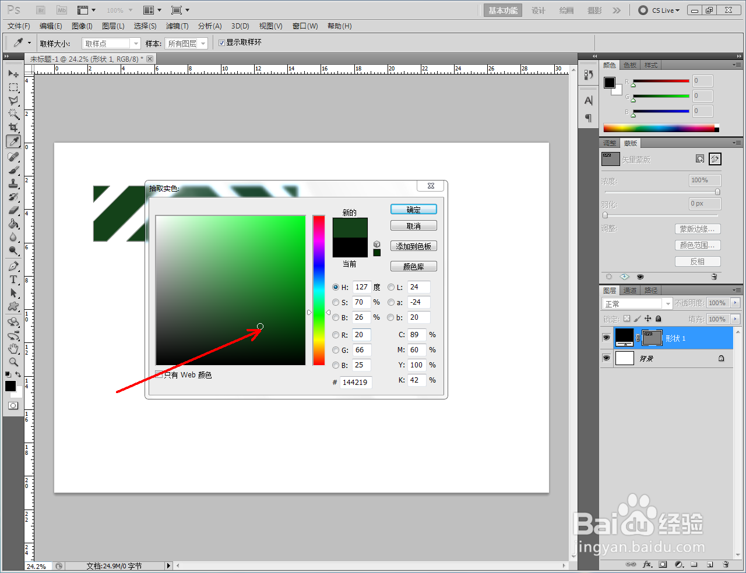746x573 pixels.
Task: Expand more workspaces double arrow
Action: tap(617, 10)
